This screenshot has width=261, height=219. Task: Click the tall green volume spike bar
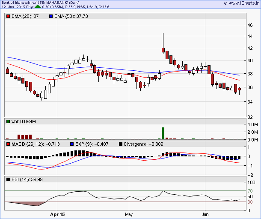point(163,133)
